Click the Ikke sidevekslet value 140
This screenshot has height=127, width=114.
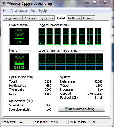[x=49, y=109]
